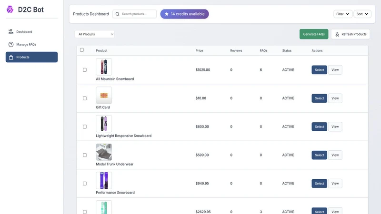The width and height of the screenshot is (381, 214).
Task: Click the search magnifier icon
Action: pos(117,14)
